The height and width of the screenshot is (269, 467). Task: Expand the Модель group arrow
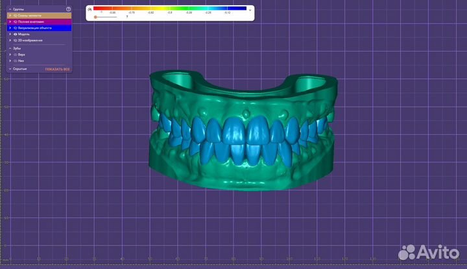point(10,34)
